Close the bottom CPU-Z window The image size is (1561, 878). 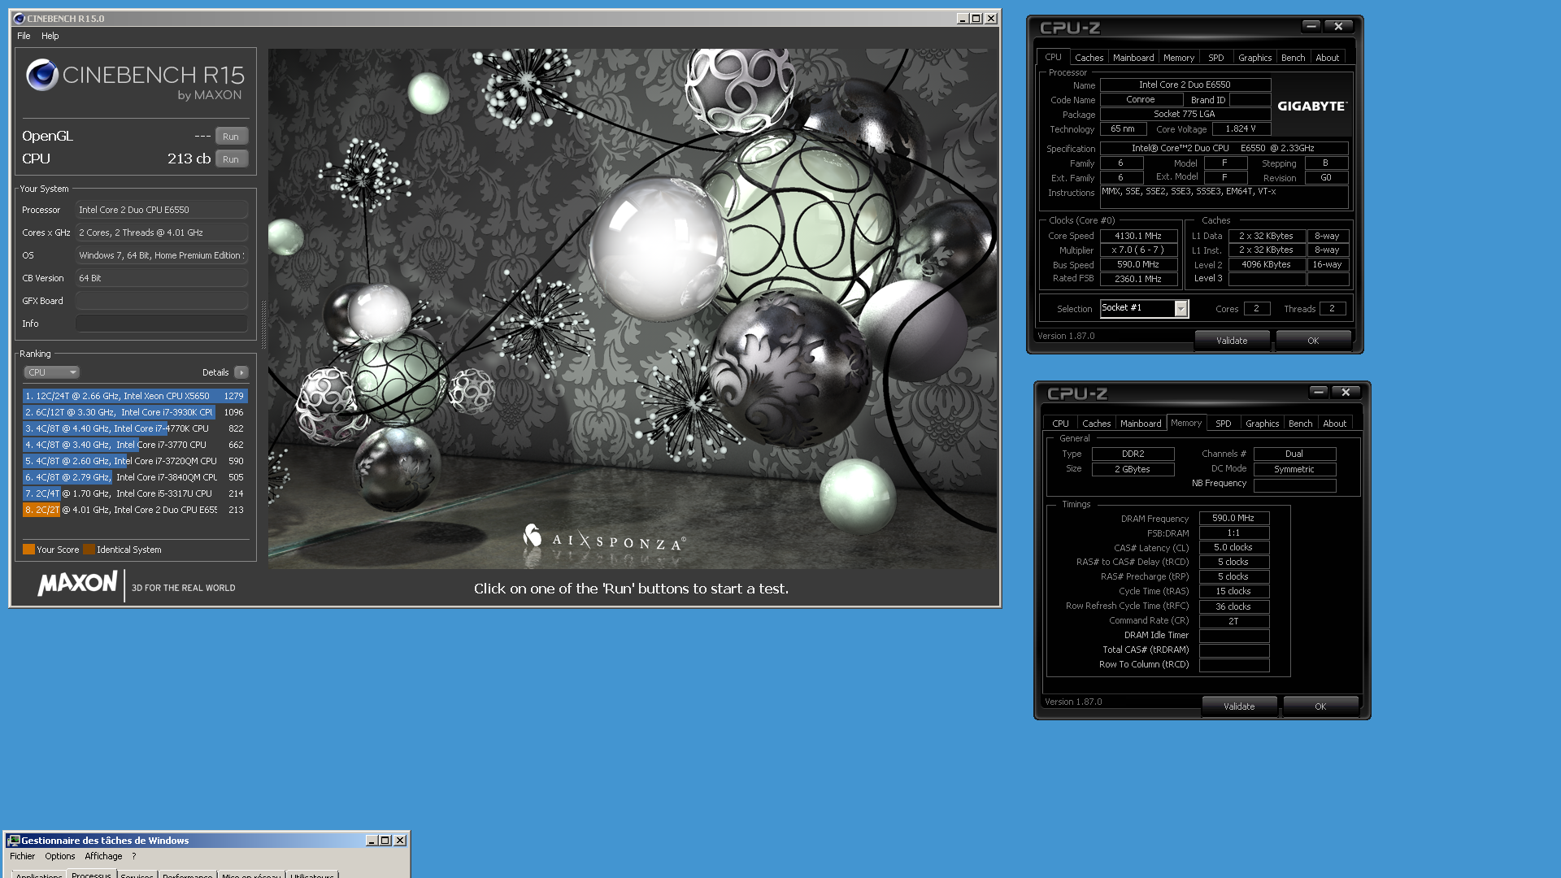tap(1346, 393)
